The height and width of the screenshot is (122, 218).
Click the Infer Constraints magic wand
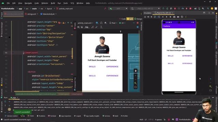(x=97, y=27)
